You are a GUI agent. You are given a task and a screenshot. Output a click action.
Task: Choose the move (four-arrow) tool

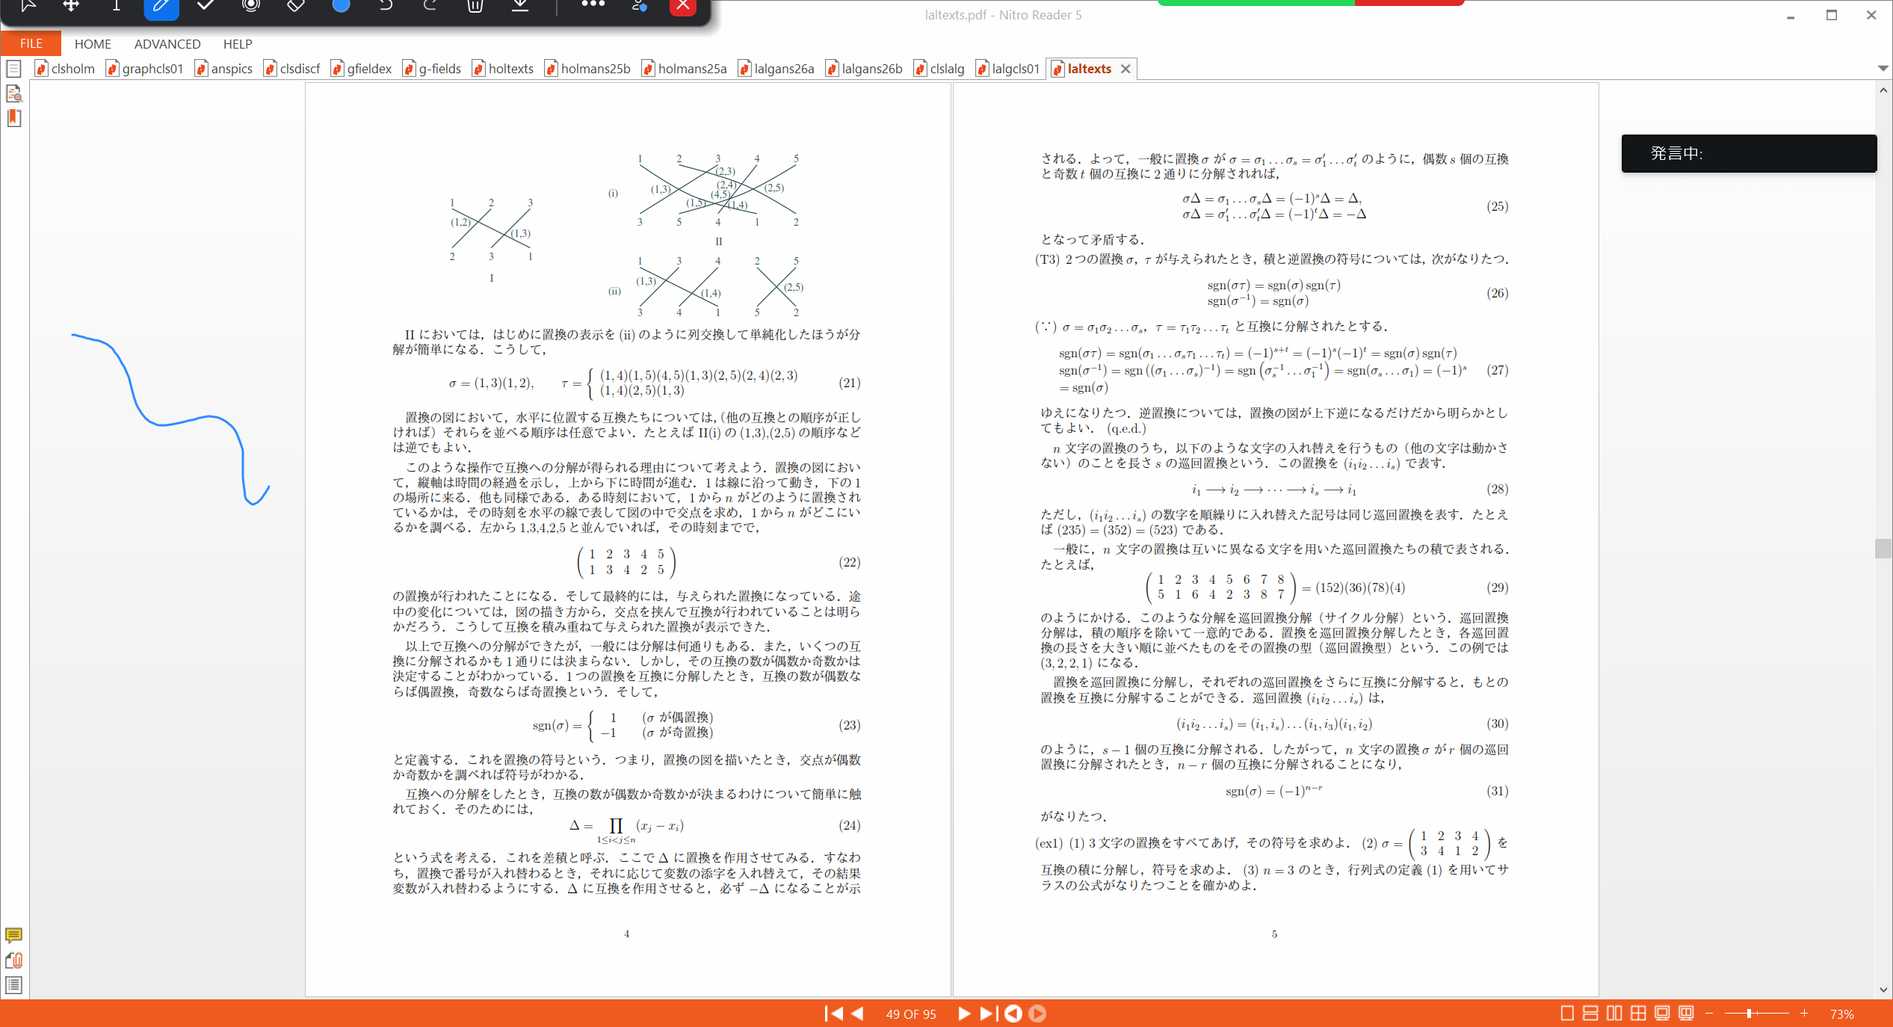point(71,6)
